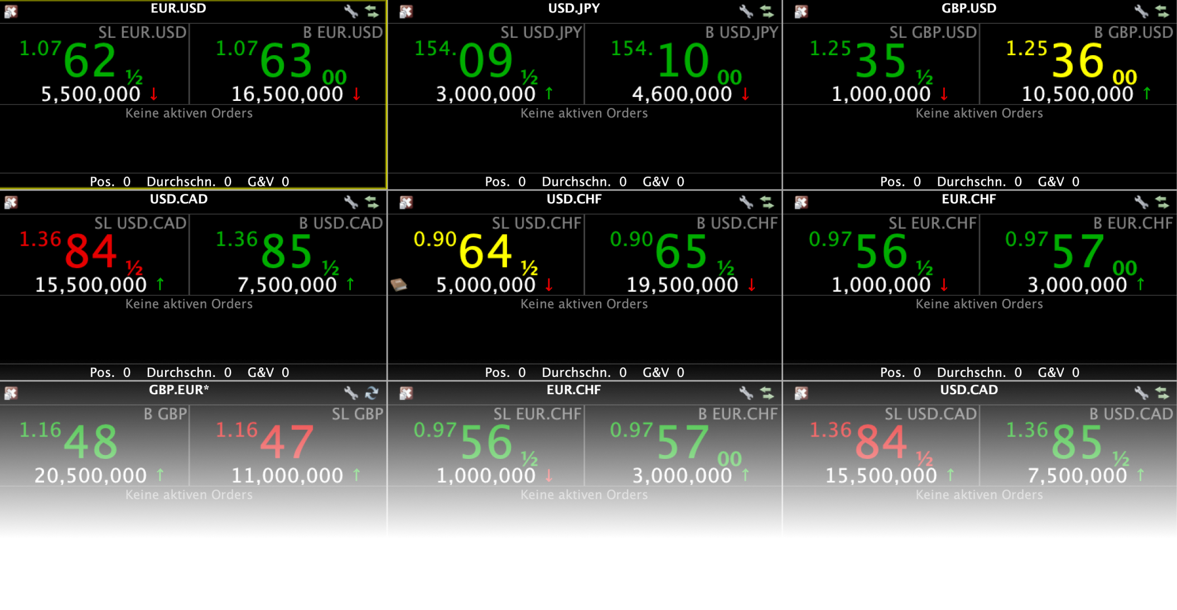The width and height of the screenshot is (1177, 610).
Task: Click B GBP buy price 1.1648
Action: click(68, 442)
